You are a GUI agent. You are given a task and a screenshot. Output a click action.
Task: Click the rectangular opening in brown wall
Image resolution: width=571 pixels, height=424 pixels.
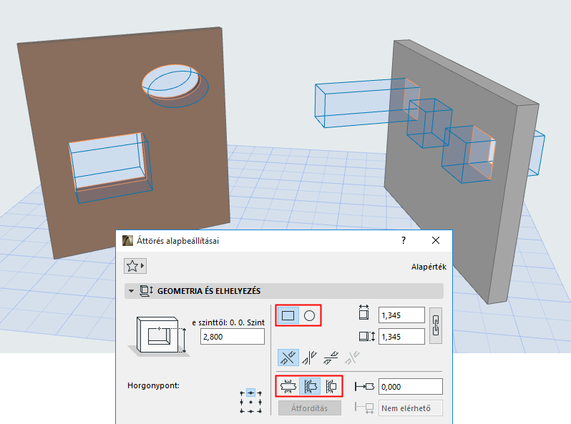[x=107, y=162]
